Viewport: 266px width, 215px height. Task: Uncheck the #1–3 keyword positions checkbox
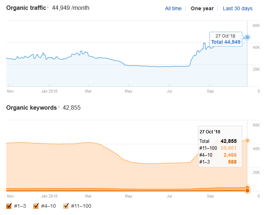coord(9,206)
